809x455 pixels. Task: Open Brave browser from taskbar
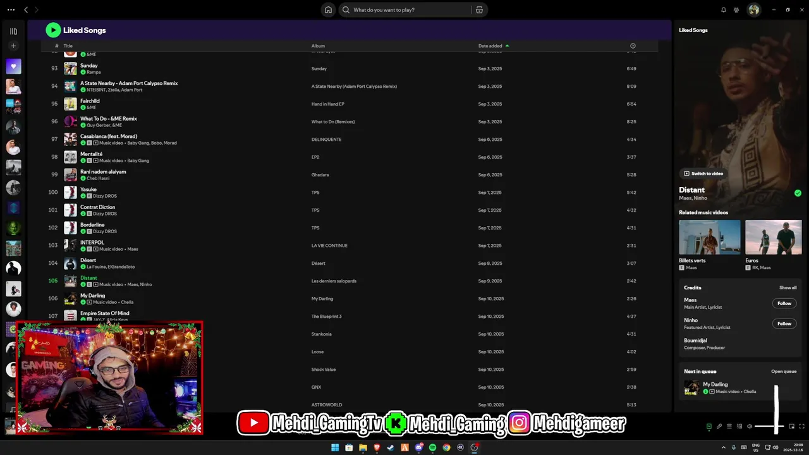point(377,447)
